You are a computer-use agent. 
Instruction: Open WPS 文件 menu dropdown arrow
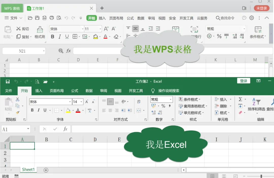[21, 18]
